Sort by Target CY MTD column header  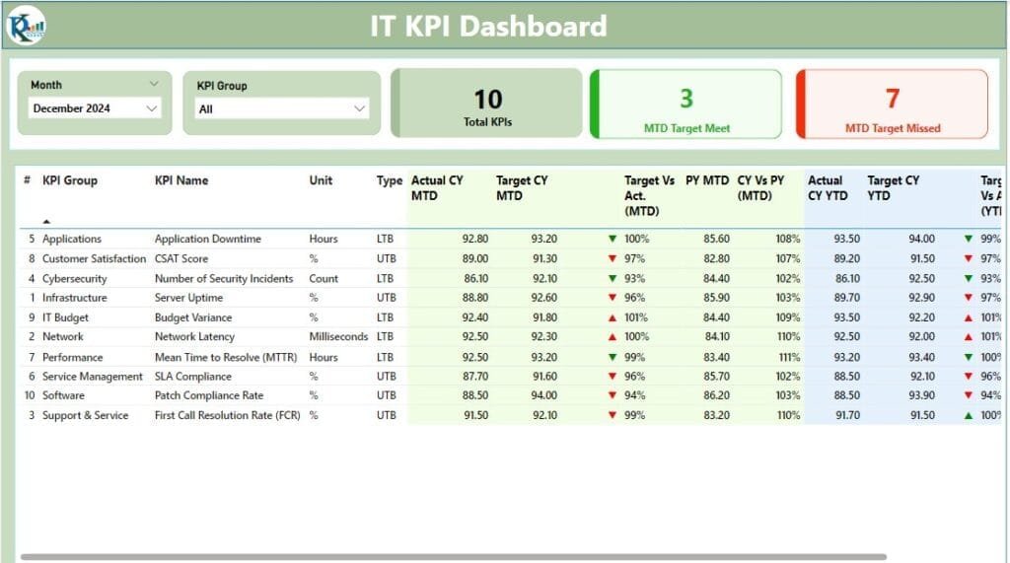pyautogui.click(x=522, y=188)
